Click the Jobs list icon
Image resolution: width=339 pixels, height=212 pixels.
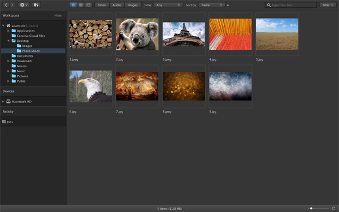point(4,122)
